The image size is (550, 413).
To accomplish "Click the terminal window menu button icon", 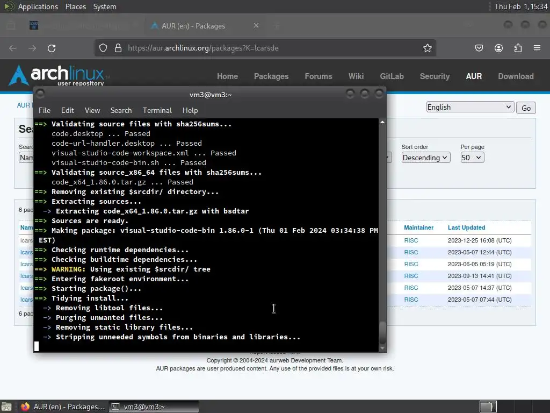I will tap(40, 94).
